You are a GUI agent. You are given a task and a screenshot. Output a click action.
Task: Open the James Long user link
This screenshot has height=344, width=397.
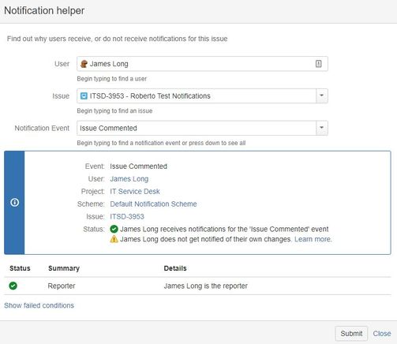tap(129, 179)
